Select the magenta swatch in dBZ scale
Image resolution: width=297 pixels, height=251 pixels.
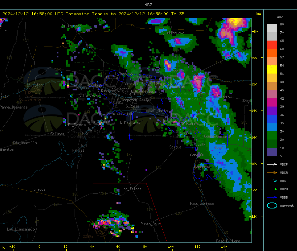point(272,102)
